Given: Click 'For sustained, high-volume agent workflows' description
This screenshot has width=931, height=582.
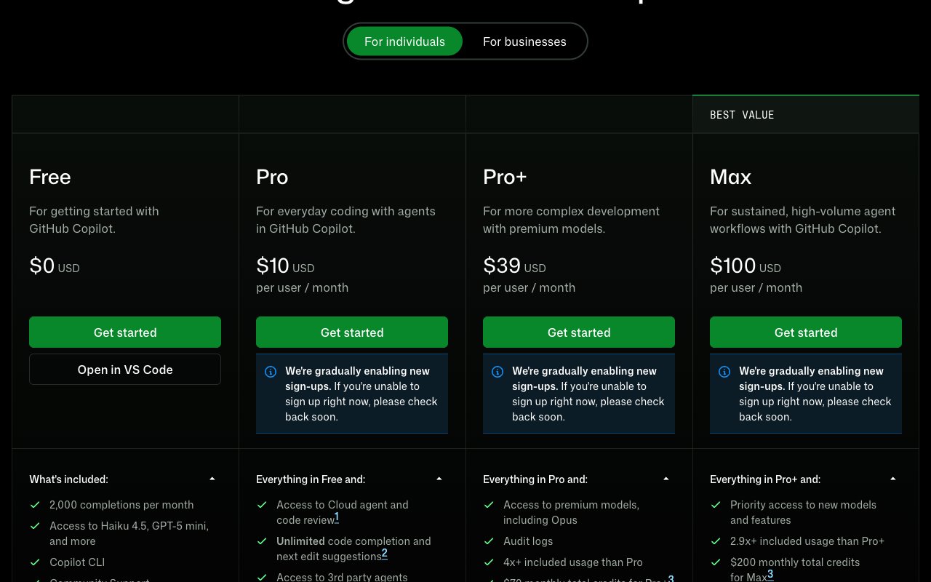Looking at the screenshot, I should (x=802, y=220).
